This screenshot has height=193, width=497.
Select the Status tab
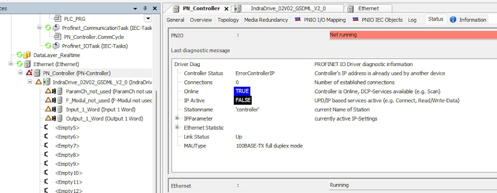(x=435, y=19)
